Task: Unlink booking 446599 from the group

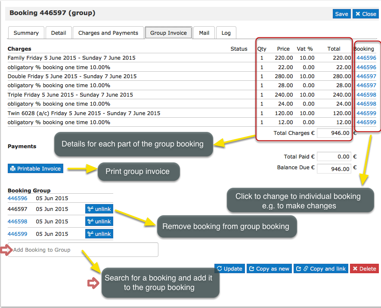Action: [x=99, y=234]
